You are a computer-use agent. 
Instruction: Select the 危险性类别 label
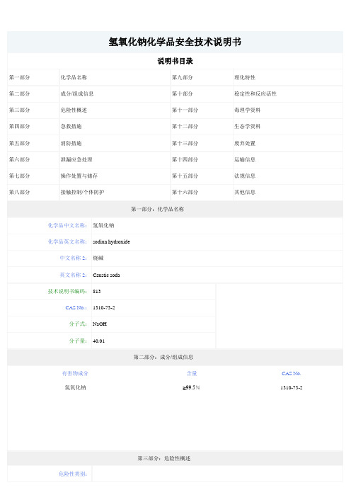[73, 474]
